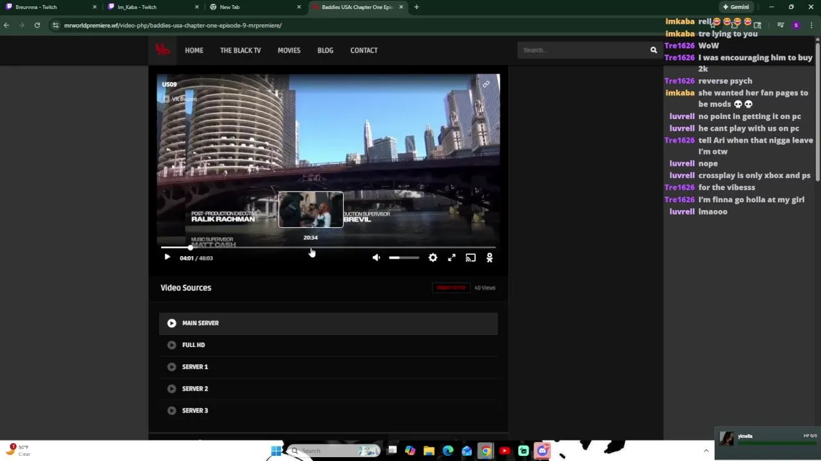
Task: Switch to the New Tab tab
Action: point(255,7)
